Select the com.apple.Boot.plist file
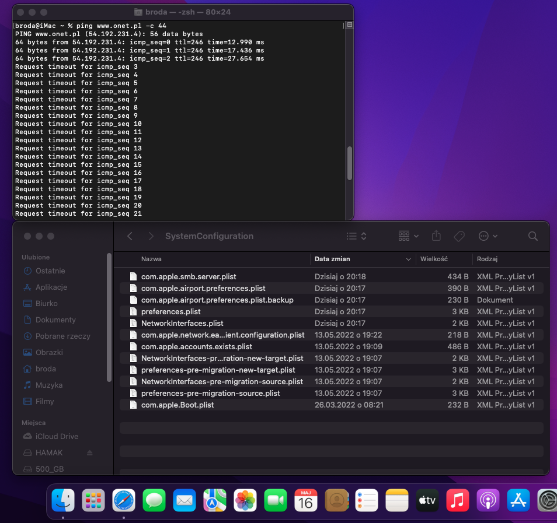Screen dimensions: 557x523 tap(177, 405)
